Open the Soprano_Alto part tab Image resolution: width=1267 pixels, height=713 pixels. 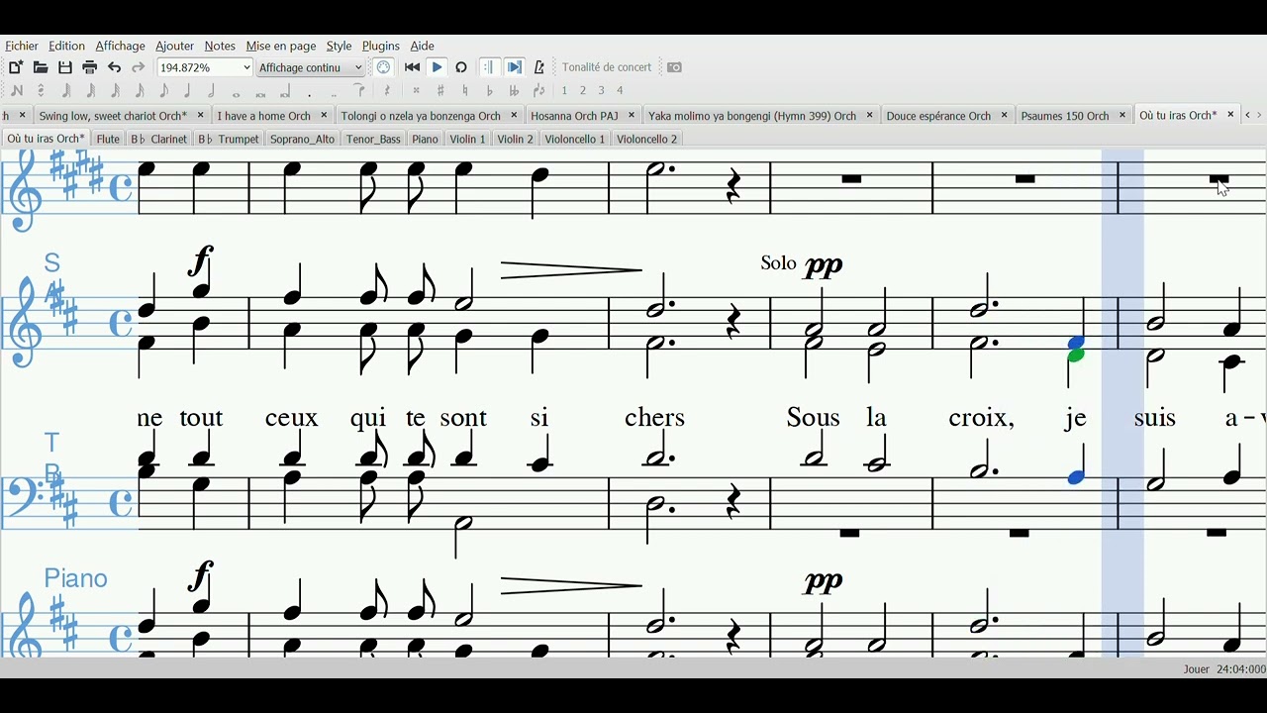[302, 140]
